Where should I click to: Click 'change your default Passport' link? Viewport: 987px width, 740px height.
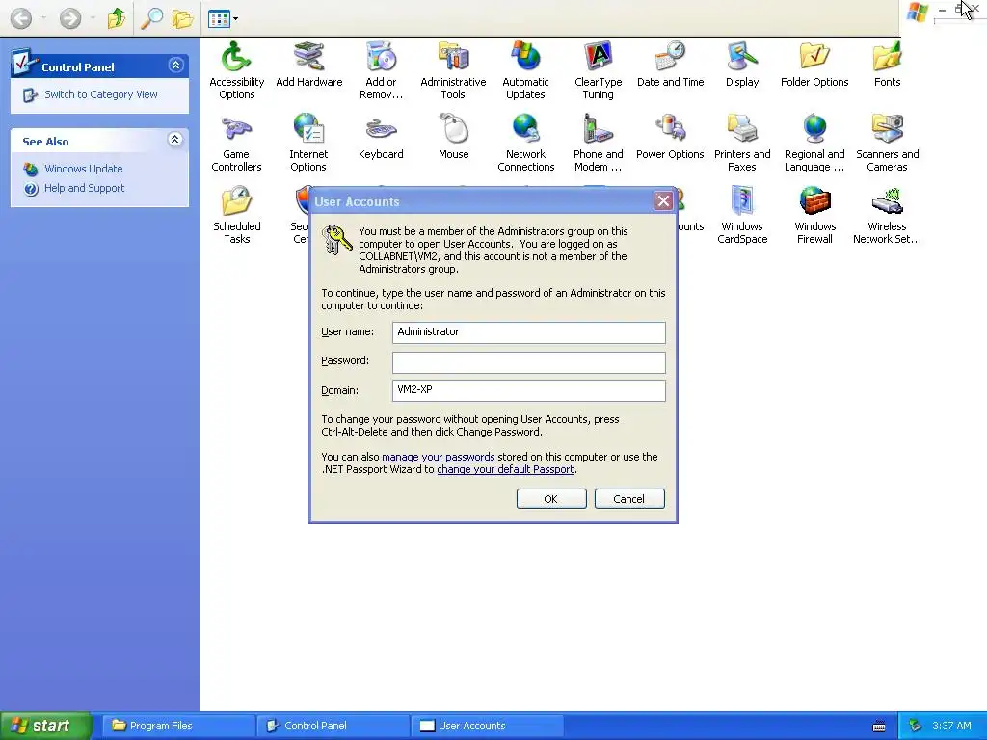click(505, 469)
